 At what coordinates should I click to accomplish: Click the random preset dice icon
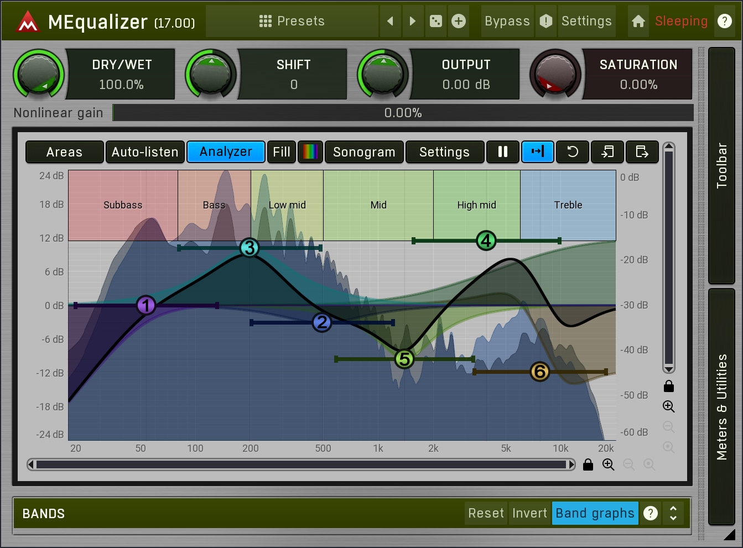click(x=436, y=21)
